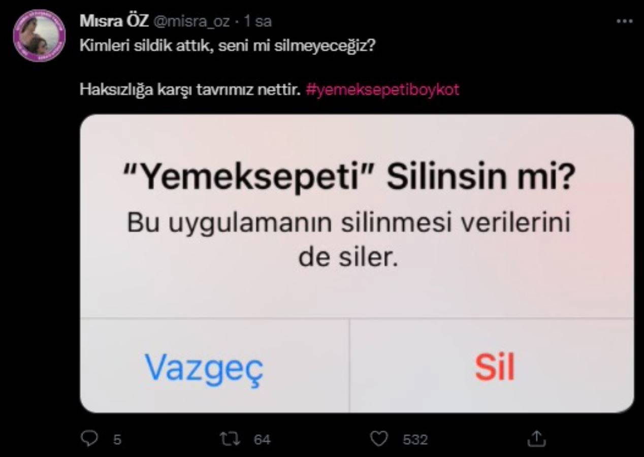Open the image at "Yemeksepeti" Silinsin mi? title
The height and width of the screenshot is (457, 644).
click(350, 178)
